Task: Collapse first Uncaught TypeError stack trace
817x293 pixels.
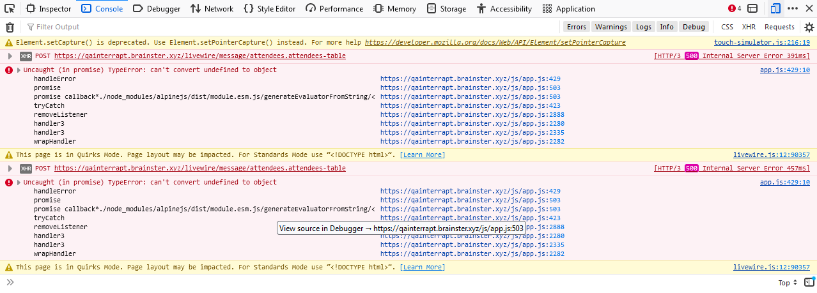Action: [19, 70]
